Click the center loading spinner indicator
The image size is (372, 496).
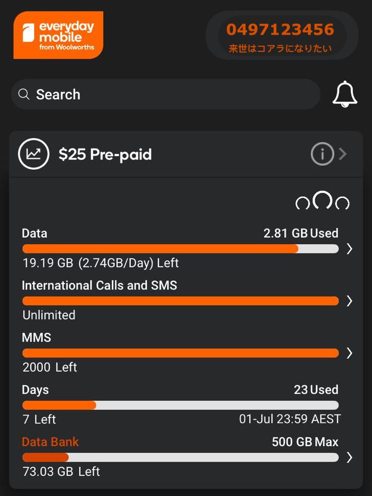point(322,200)
